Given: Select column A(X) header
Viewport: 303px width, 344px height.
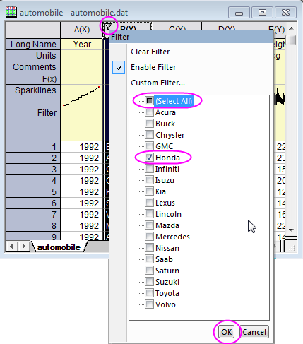Looking at the screenshot, I should [x=81, y=30].
